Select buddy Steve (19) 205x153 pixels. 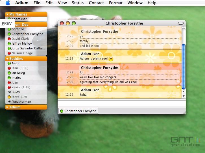click(x=19, y=97)
